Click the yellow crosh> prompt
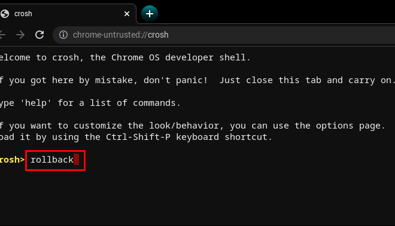Screen dimensions: 395x226 click(x=12, y=160)
